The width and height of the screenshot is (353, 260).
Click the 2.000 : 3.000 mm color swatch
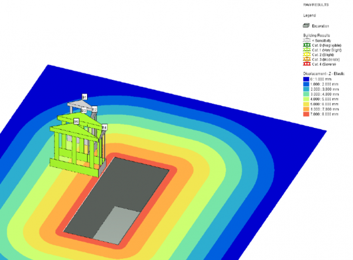(306, 89)
